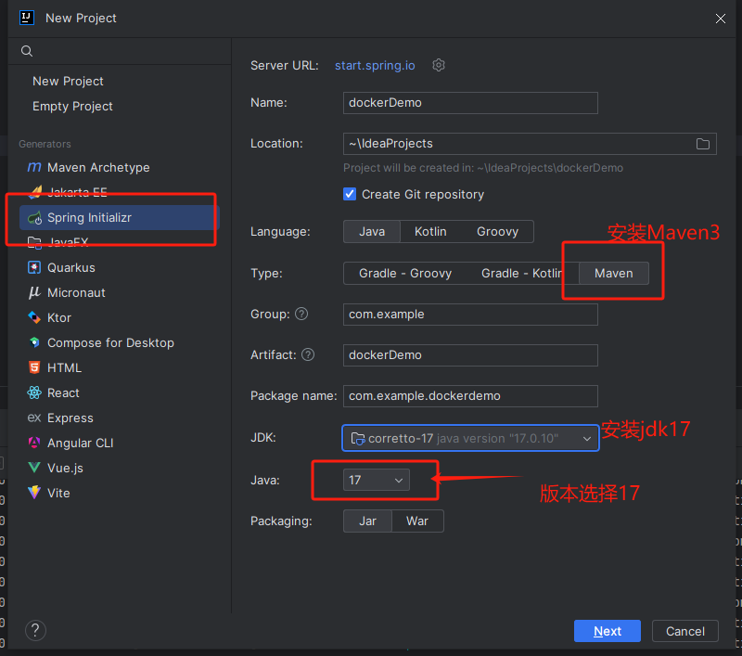Select JavaFX generator
The width and height of the screenshot is (742, 656).
click(x=120, y=243)
